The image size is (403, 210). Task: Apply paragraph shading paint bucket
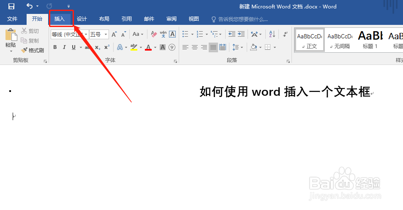click(x=253, y=47)
